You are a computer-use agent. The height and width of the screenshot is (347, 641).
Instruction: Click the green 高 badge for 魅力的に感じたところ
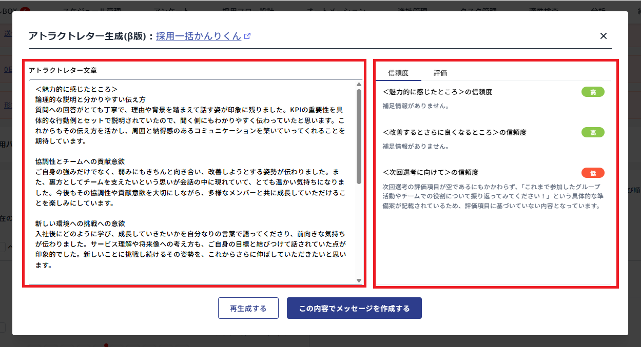coord(593,92)
